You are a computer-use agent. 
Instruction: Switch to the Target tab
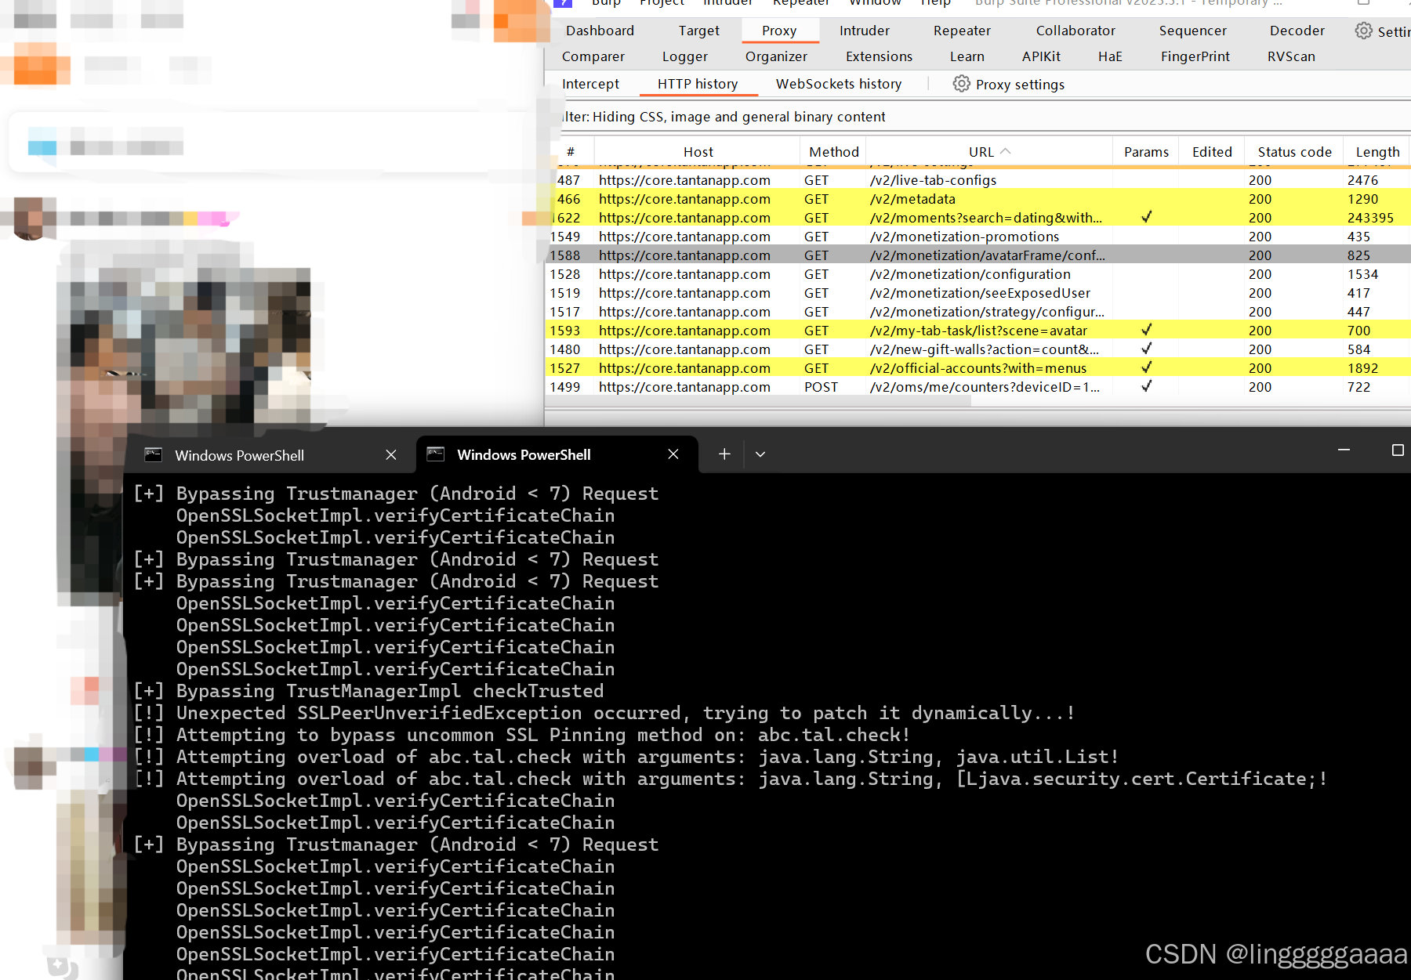click(698, 31)
